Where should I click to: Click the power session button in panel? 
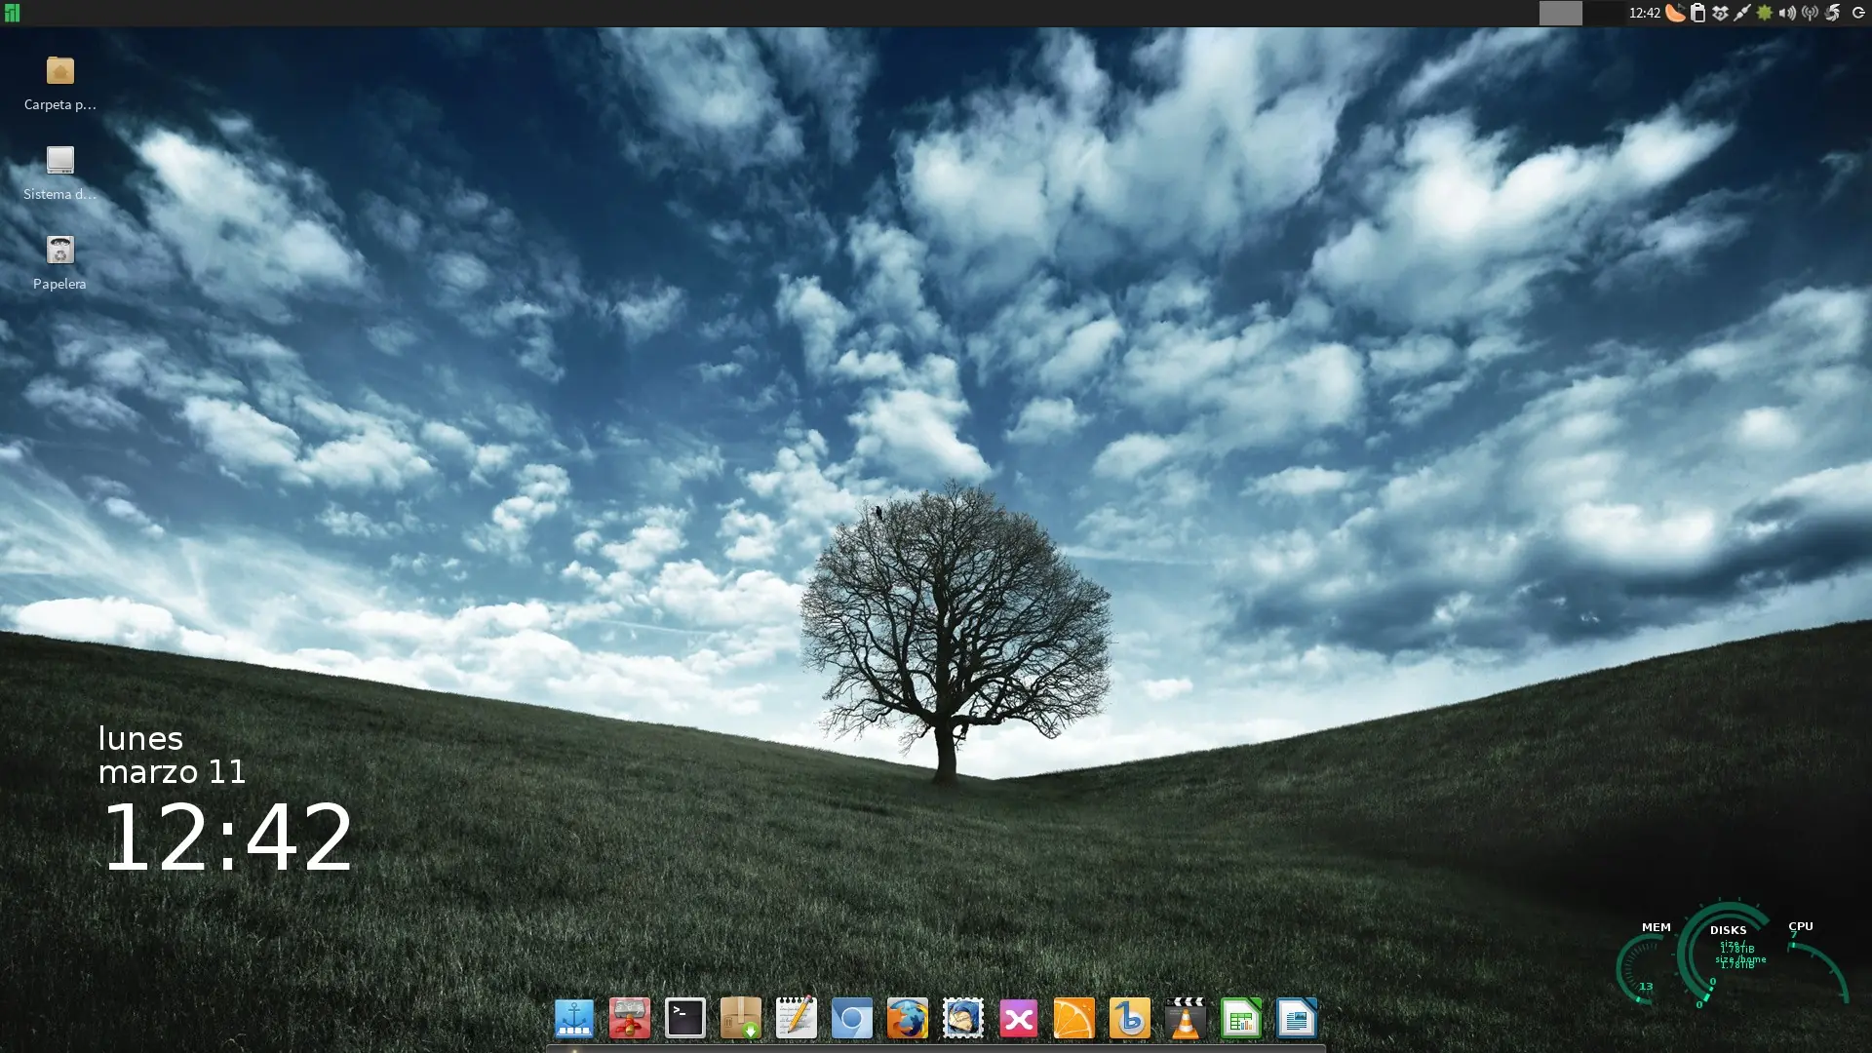click(x=1858, y=13)
